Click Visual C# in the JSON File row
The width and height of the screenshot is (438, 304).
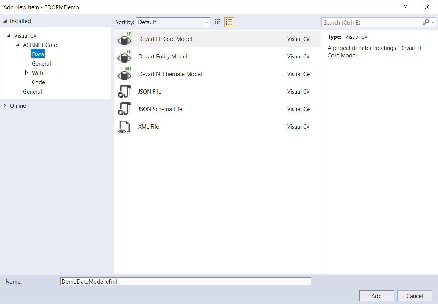click(298, 92)
